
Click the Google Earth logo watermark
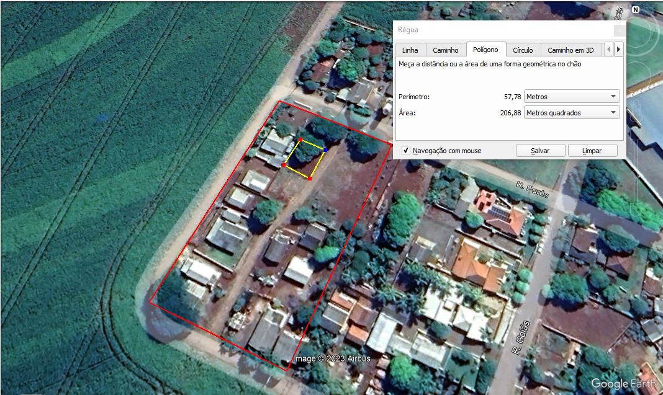pos(624,384)
